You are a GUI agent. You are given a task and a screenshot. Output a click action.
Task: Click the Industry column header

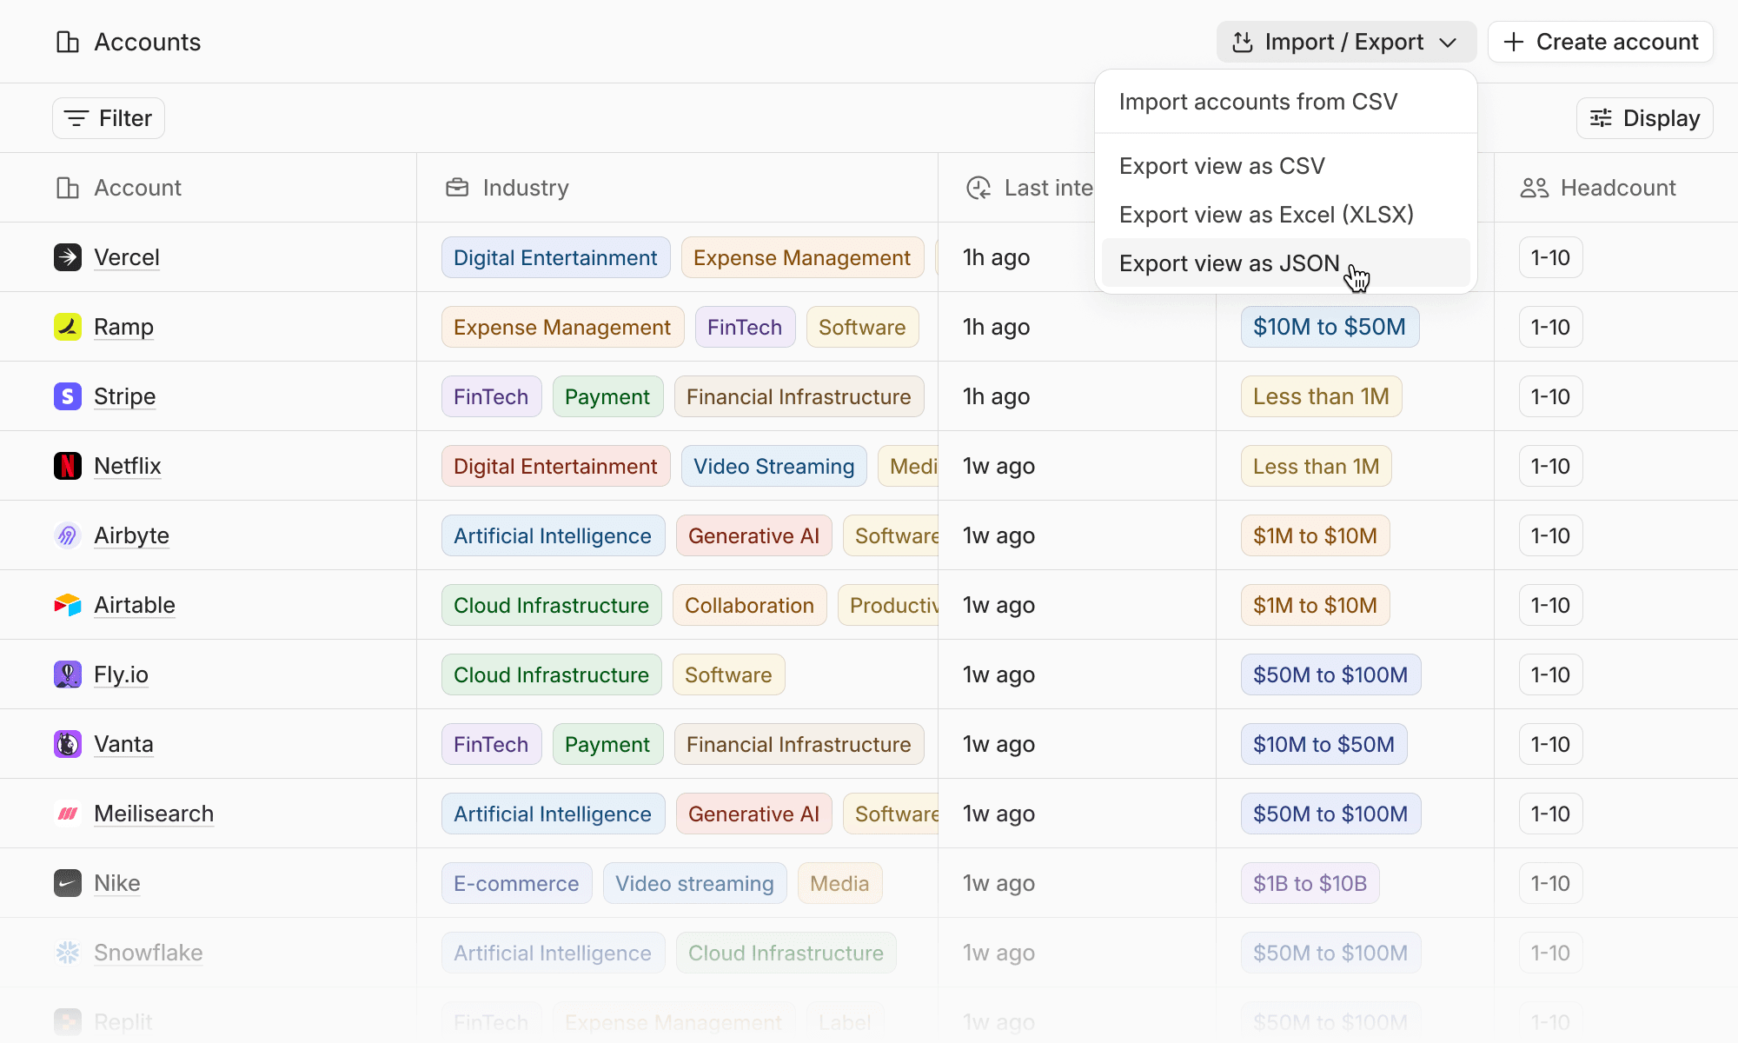(525, 188)
